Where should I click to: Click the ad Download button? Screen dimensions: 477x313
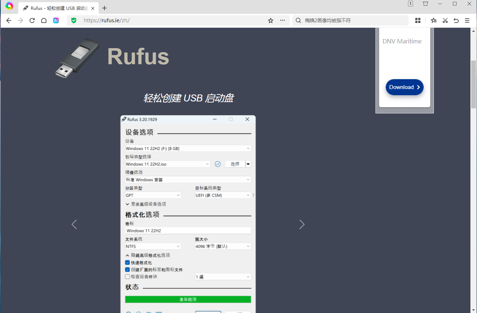[x=405, y=87]
